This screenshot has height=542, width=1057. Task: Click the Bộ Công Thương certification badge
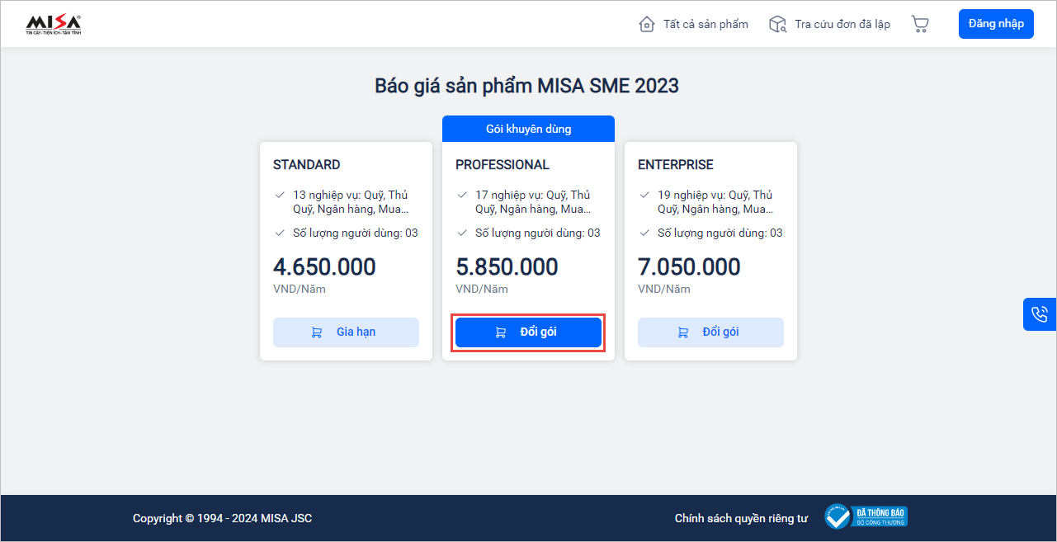pyautogui.click(x=866, y=517)
